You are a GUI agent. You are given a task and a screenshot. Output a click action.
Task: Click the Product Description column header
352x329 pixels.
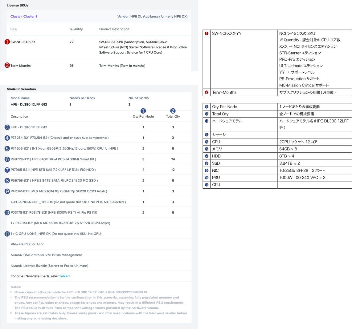pyautogui.click(x=114, y=29)
